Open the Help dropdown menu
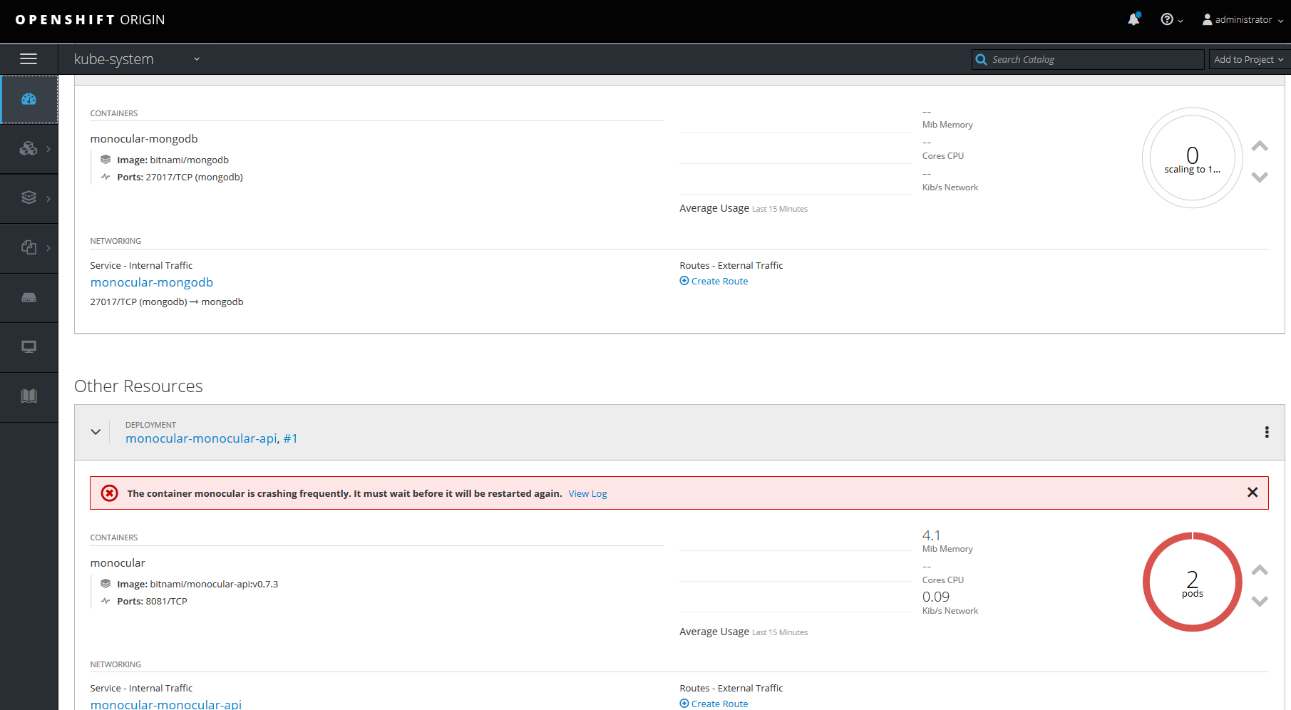This screenshot has width=1291, height=710. click(1171, 19)
